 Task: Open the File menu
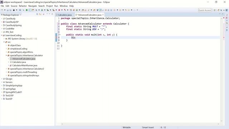3,6
